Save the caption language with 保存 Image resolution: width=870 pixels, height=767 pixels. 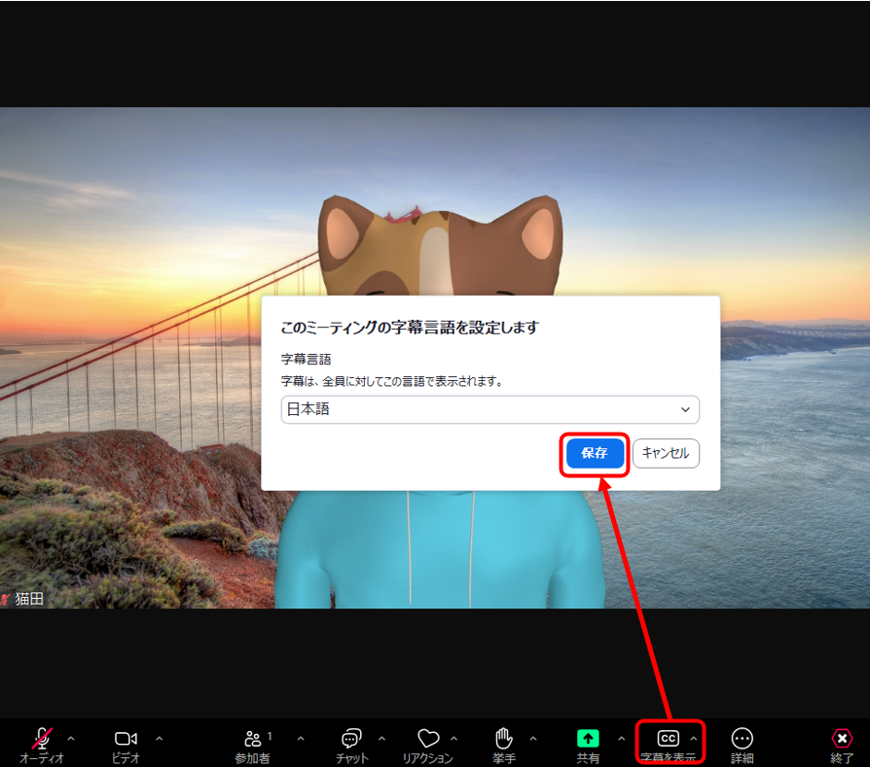pos(595,453)
